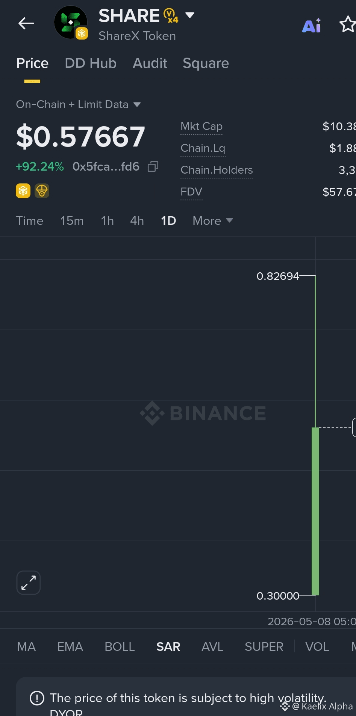Toggle the SAR indicator
The height and width of the screenshot is (716, 356).
point(168,647)
